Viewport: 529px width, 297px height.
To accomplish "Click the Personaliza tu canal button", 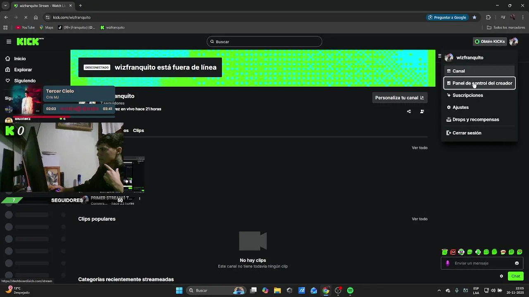I will pos(399,98).
